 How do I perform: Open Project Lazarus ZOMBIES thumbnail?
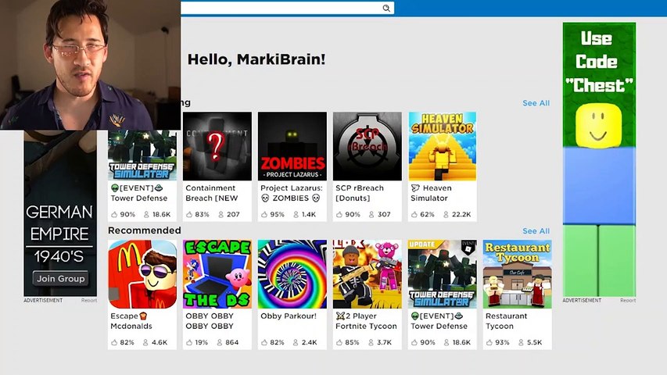(292, 146)
